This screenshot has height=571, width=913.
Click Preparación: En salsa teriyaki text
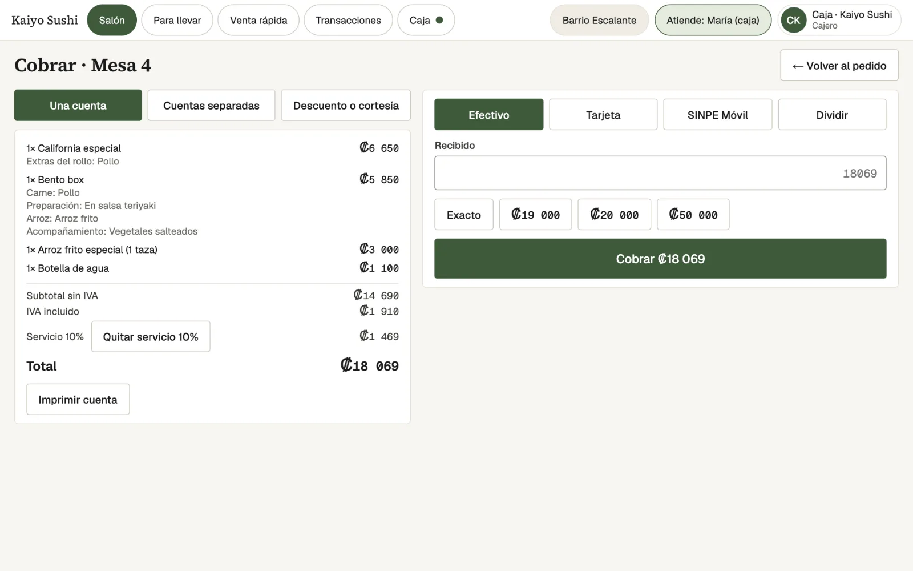(91, 206)
